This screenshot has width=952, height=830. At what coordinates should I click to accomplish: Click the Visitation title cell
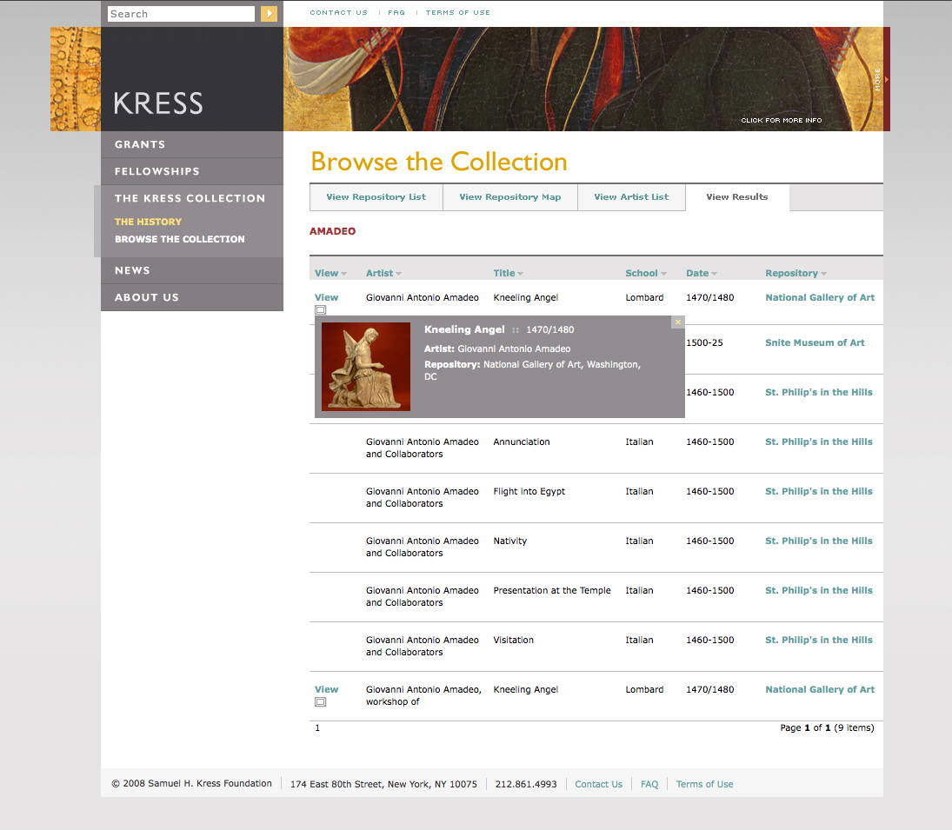pyautogui.click(x=514, y=640)
